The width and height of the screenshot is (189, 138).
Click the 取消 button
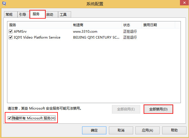point(121,130)
